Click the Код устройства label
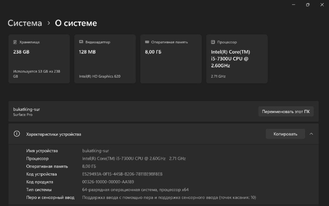The width and height of the screenshot is (329, 206). click(41, 174)
